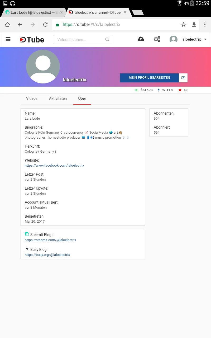
Task: Focus the Videos suchen search field
Action: [x=83, y=40]
